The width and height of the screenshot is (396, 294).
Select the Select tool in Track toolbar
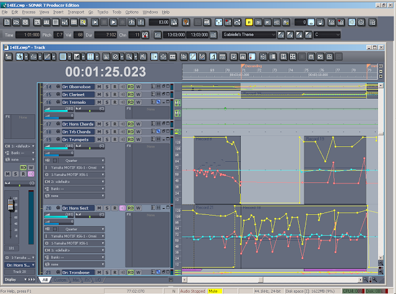coord(19,57)
